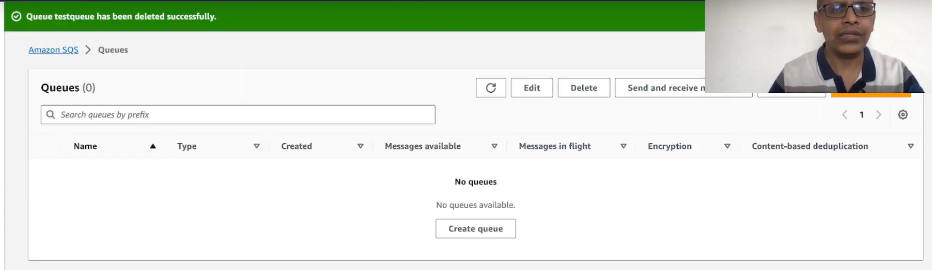Click the Queues breadcrumb text

113,50
